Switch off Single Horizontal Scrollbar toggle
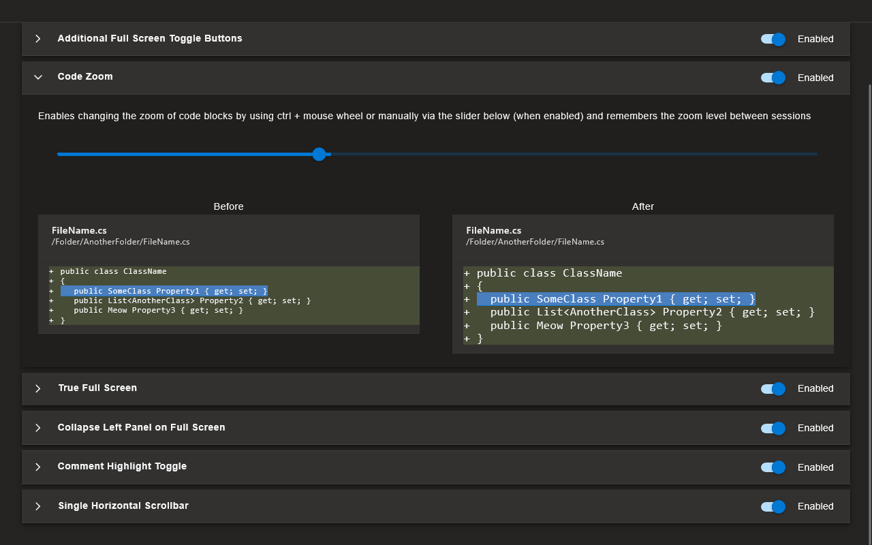Image resolution: width=872 pixels, height=545 pixels. pyautogui.click(x=773, y=506)
